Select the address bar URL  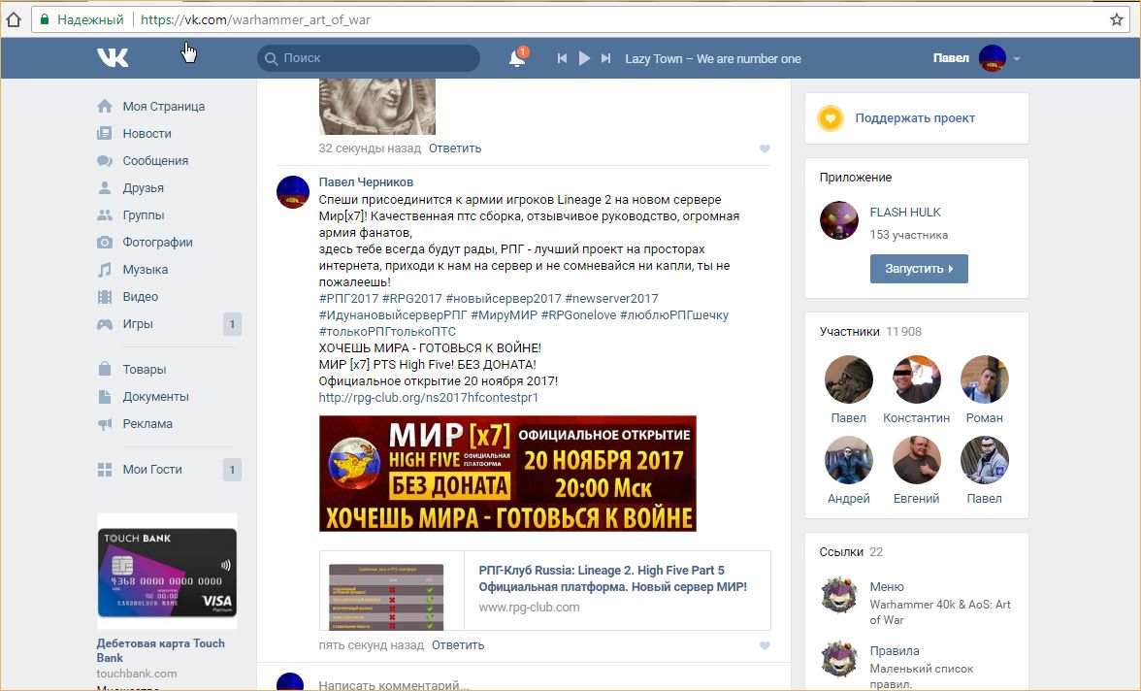pyautogui.click(x=255, y=19)
